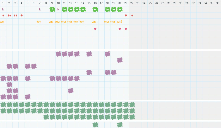Image resolution: width=221 pixels, height=128 pixels.
Task: Select the day 36 column header
Action: pos(218,3)
